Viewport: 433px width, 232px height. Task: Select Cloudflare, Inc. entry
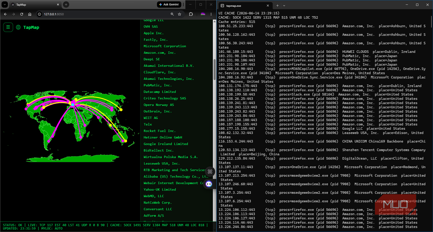(x=160, y=72)
